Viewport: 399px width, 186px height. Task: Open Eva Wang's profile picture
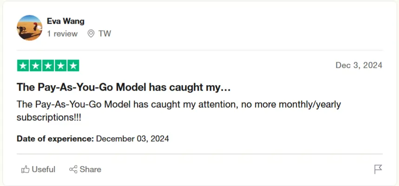[30, 27]
